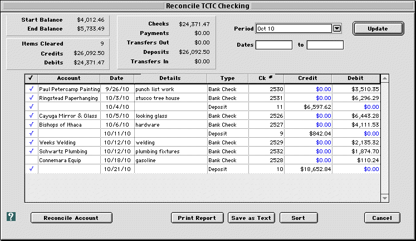Click the Sort button
The width and height of the screenshot is (416, 241).
coord(298,218)
